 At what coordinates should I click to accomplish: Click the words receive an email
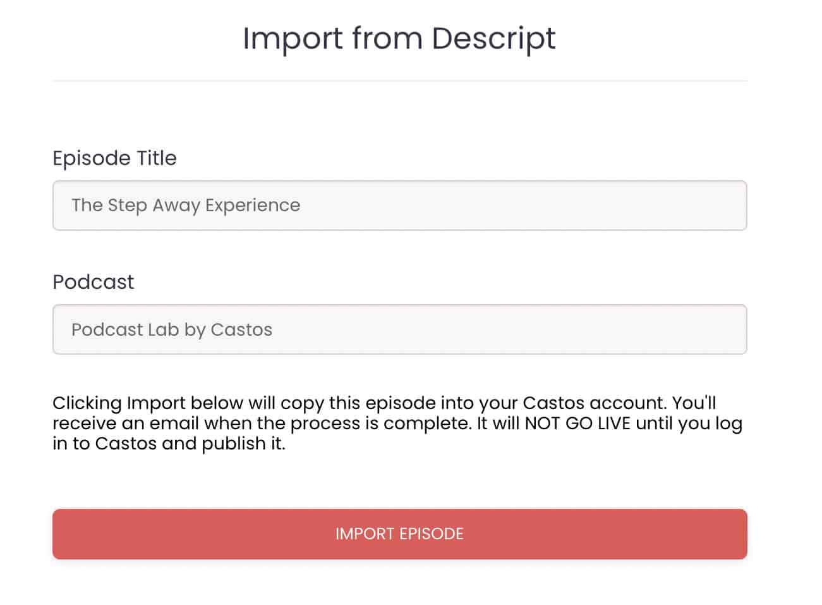pyautogui.click(x=126, y=423)
